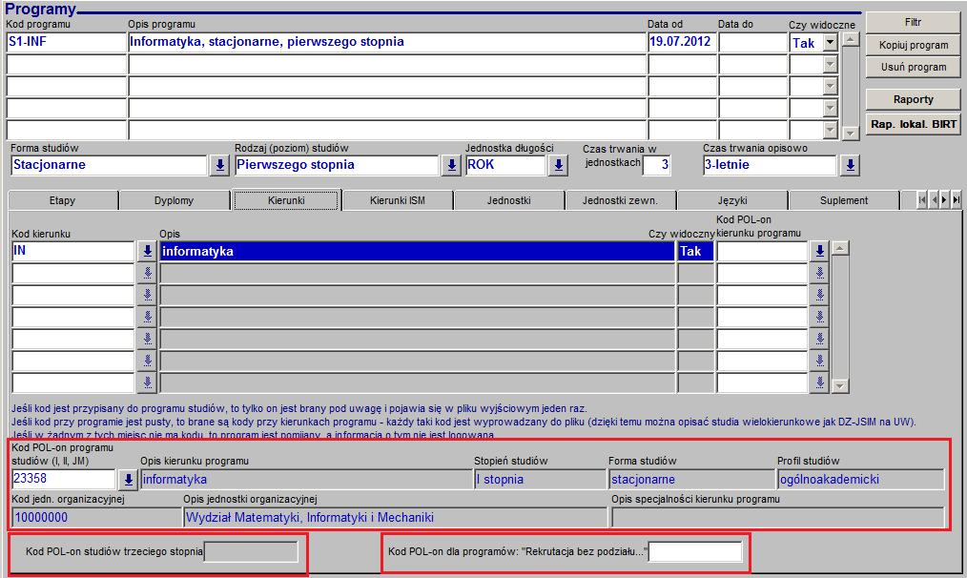Open value list for Czas trwania opisowo

[x=850, y=165]
